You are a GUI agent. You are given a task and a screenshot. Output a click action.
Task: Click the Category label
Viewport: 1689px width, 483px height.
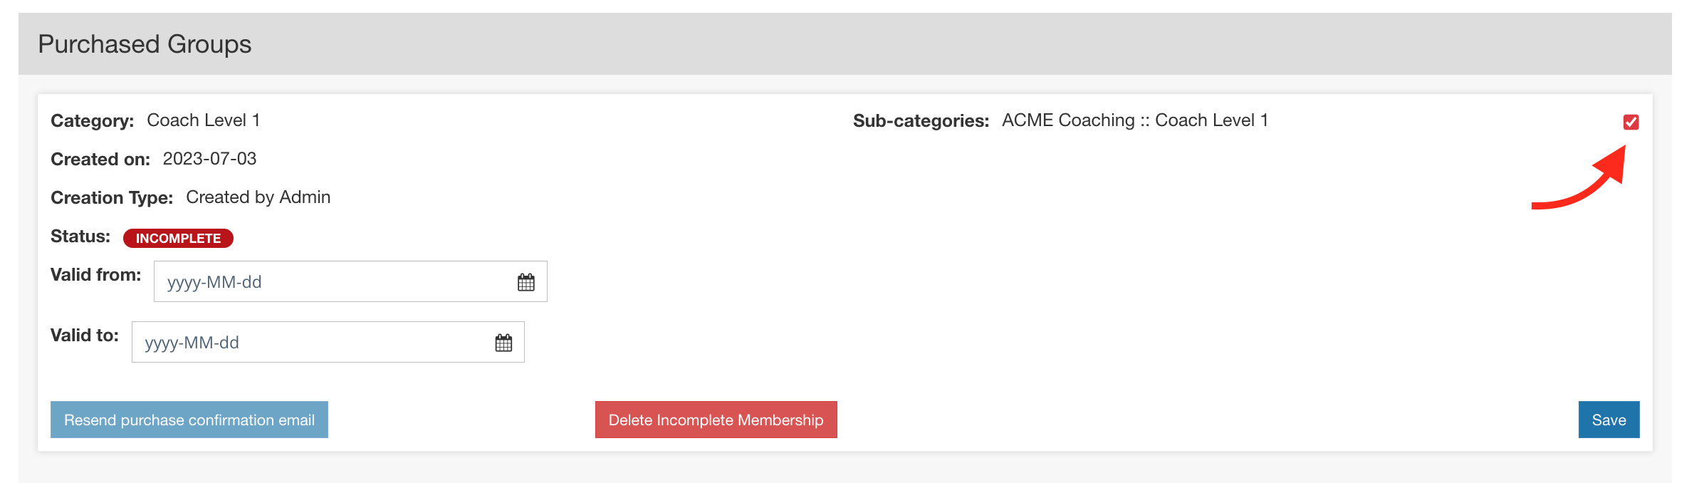coord(92,121)
